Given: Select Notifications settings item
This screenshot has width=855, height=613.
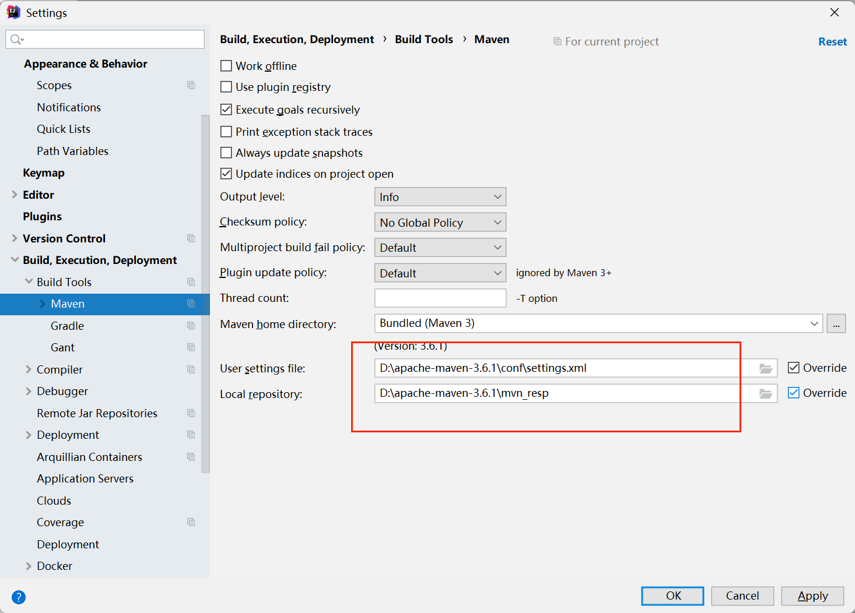Looking at the screenshot, I should click(69, 107).
